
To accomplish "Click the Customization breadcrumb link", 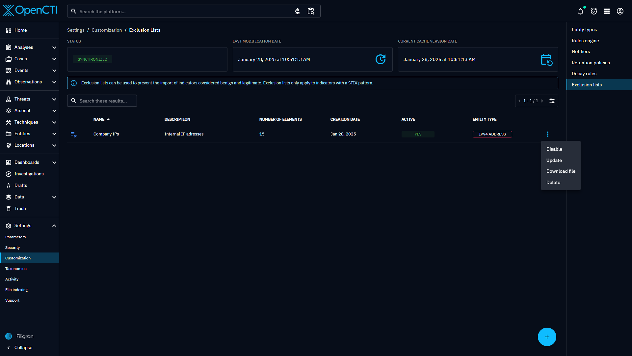I will click(107, 30).
